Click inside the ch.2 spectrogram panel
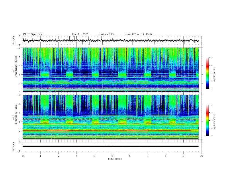The width and height of the screenshot is (227, 175). pos(110,117)
